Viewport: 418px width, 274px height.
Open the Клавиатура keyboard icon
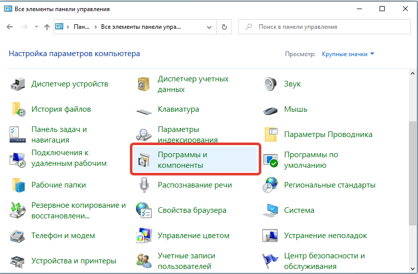[x=144, y=110]
